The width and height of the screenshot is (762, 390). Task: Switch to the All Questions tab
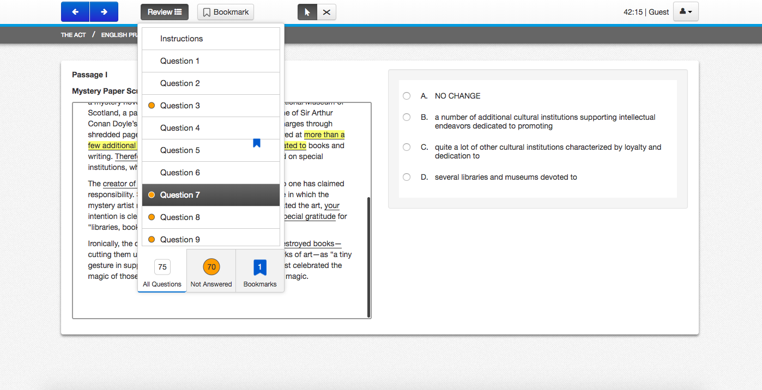(162, 271)
